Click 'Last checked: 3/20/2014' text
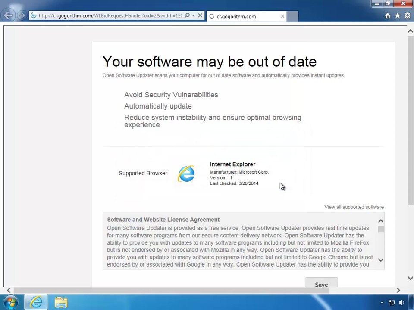Image resolution: width=414 pixels, height=310 pixels. (x=234, y=183)
